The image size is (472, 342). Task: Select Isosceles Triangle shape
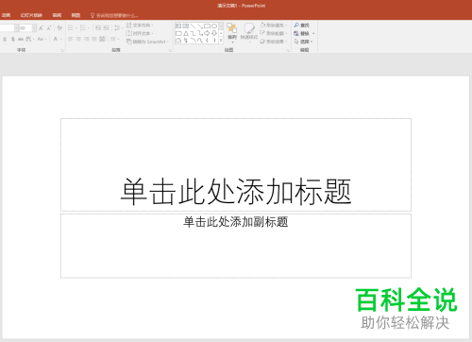click(x=186, y=33)
